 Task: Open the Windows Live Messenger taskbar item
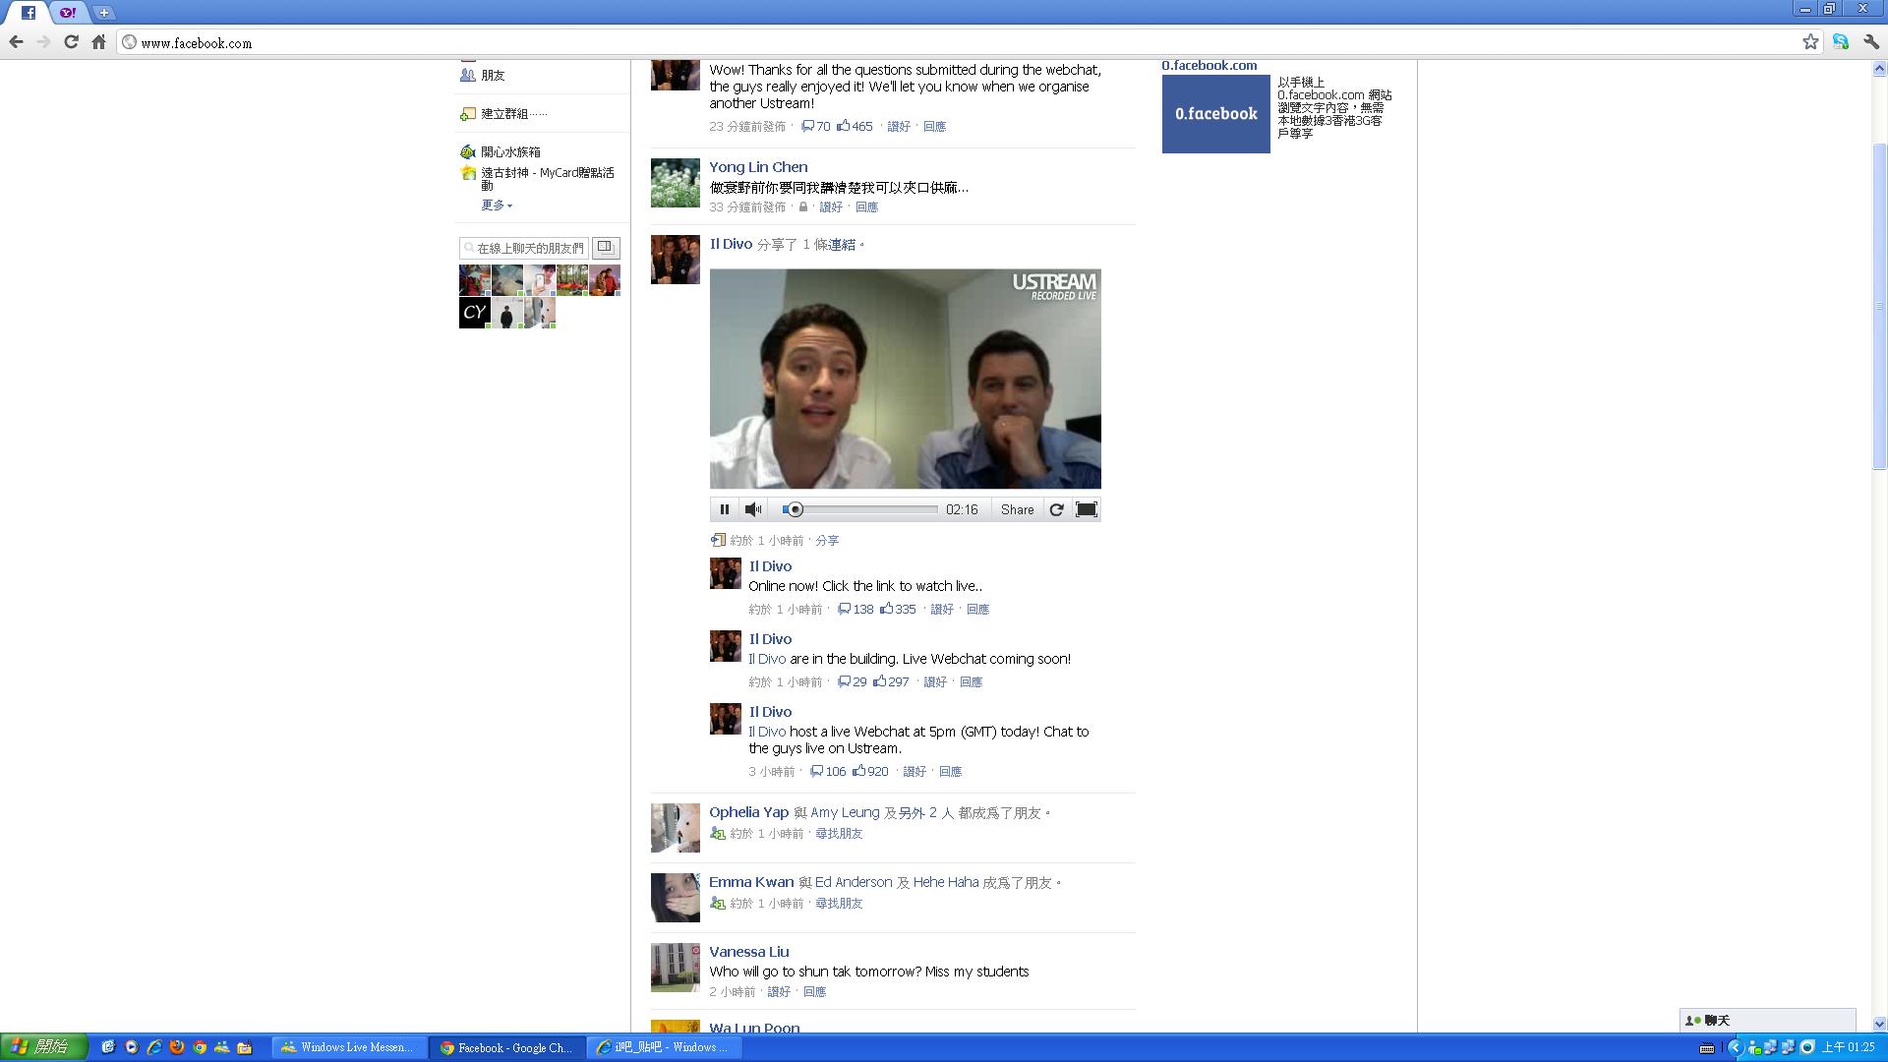pos(348,1047)
